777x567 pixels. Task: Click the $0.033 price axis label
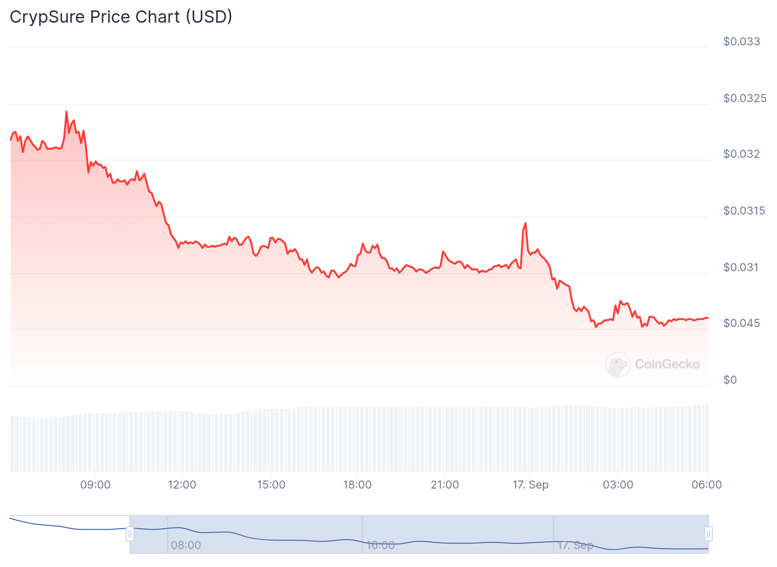pyautogui.click(x=742, y=42)
